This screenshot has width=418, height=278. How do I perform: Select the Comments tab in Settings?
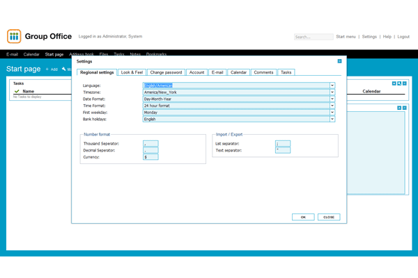tap(263, 72)
